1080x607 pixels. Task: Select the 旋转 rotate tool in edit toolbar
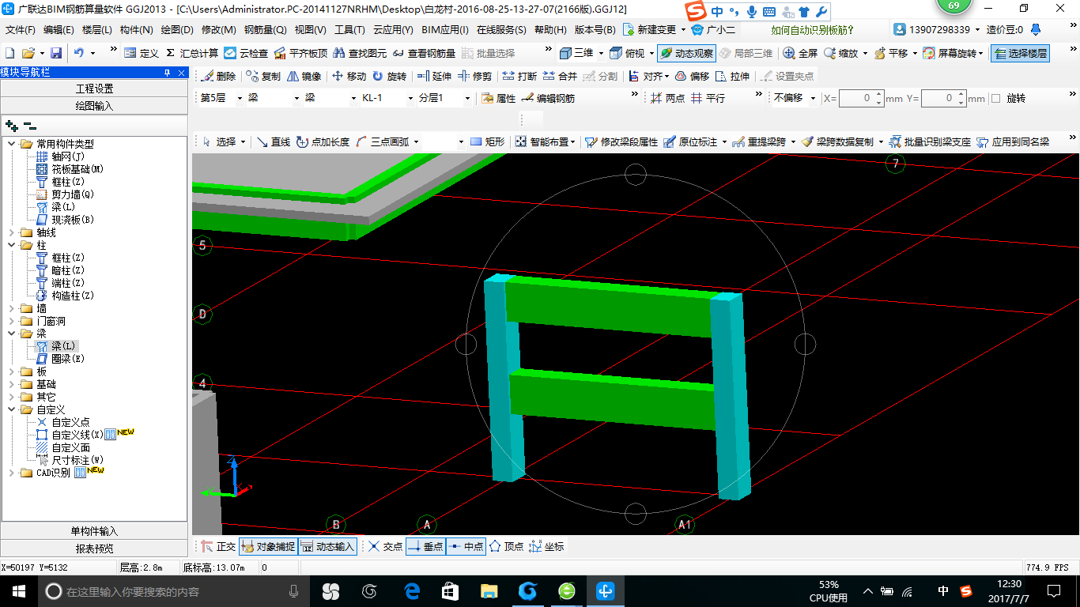389,77
